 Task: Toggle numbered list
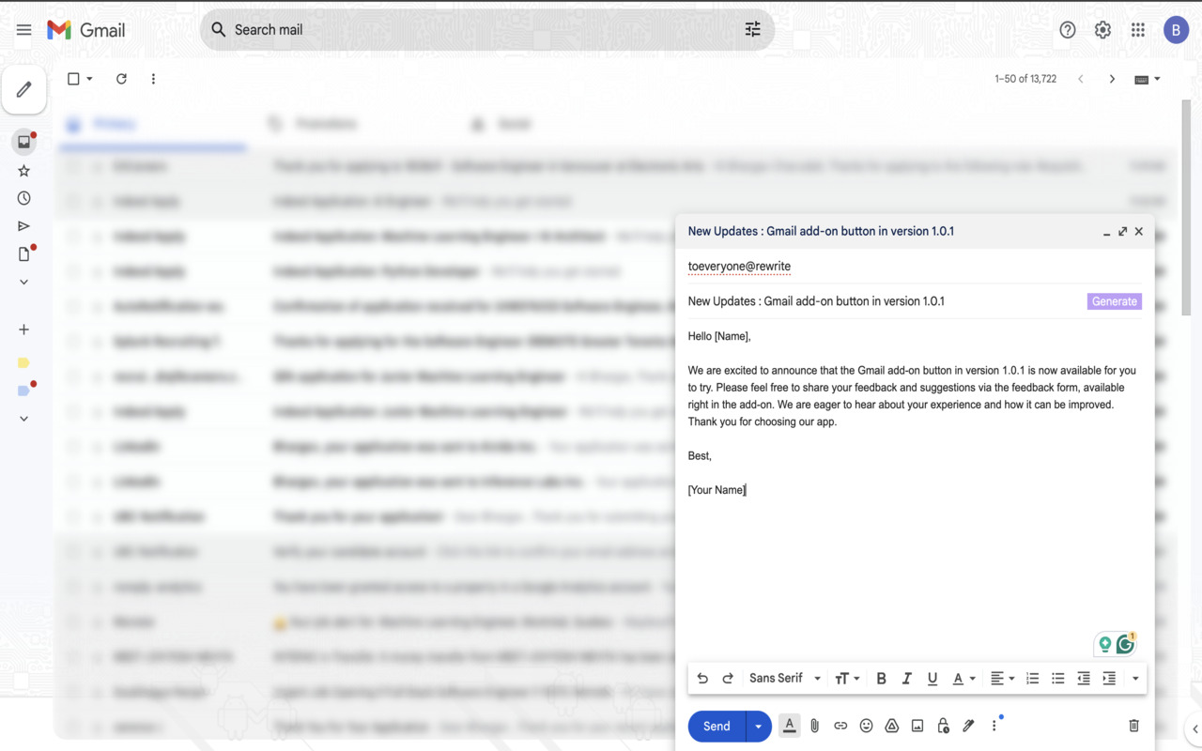[x=1032, y=679]
